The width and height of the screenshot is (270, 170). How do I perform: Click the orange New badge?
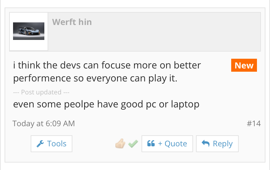[x=244, y=65]
